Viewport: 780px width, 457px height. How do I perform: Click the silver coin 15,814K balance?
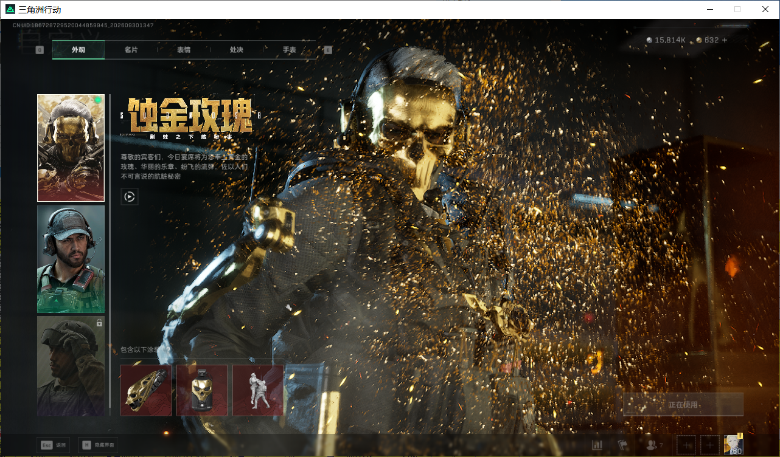pyautogui.click(x=666, y=40)
